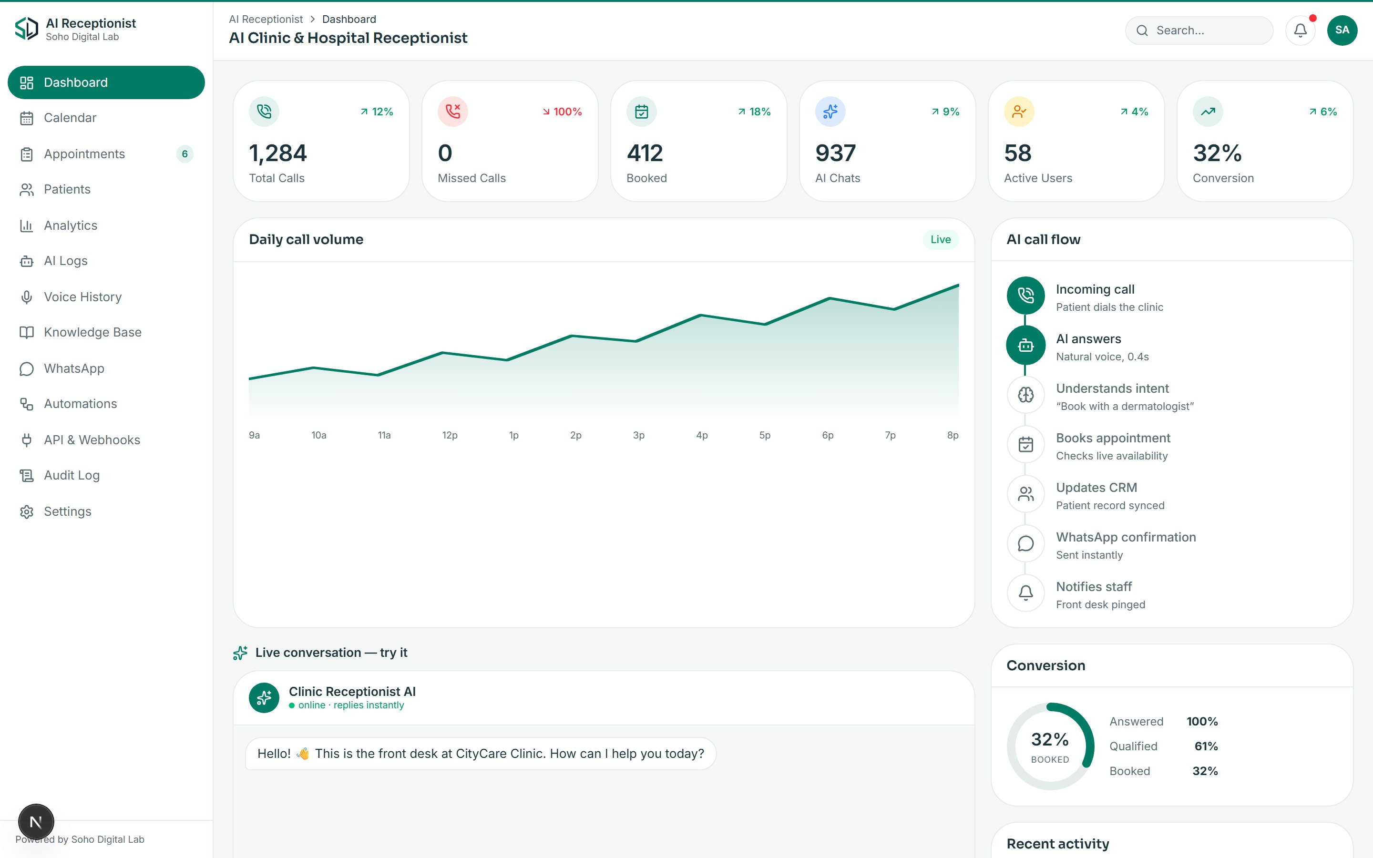Open Settings in sidebar

click(106, 511)
